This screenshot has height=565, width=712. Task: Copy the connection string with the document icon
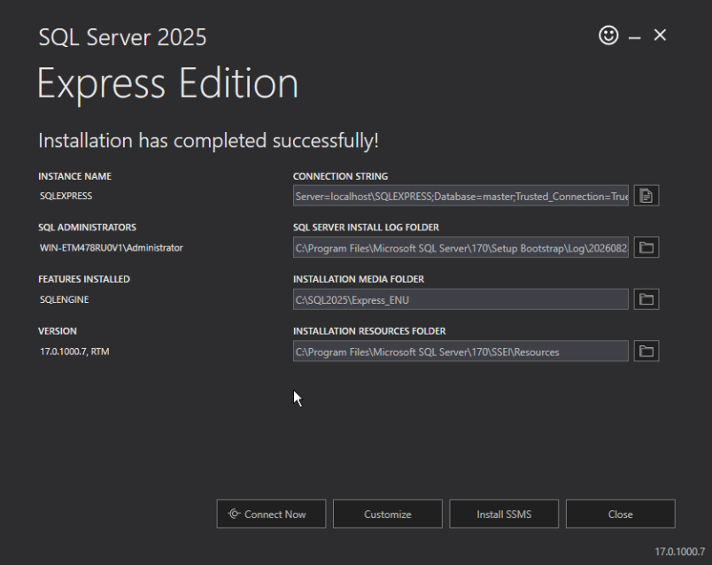tap(646, 196)
